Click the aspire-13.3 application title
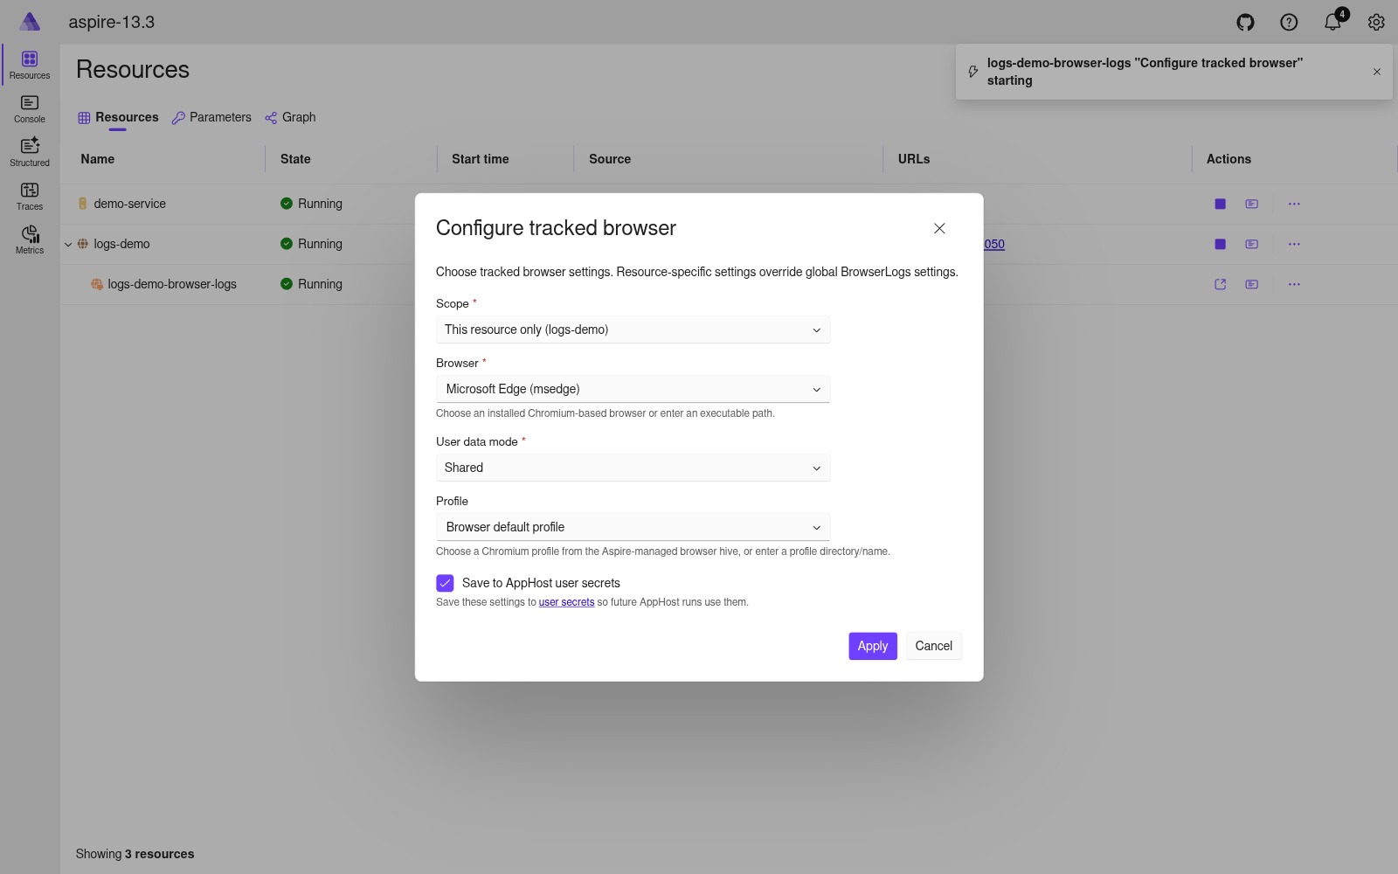The width and height of the screenshot is (1398, 874). point(112,22)
